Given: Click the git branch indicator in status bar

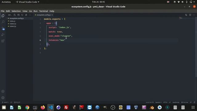Looking at the screenshot, I should pyautogui.click(x=5, y=102).
